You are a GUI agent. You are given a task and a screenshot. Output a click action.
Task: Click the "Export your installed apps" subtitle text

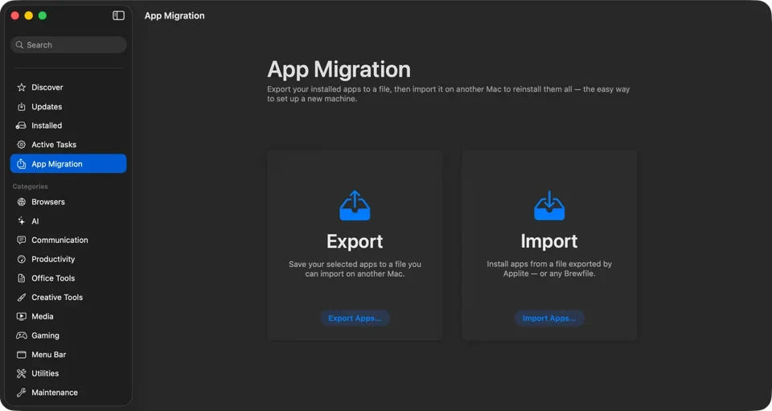click(x=449, y=94)
